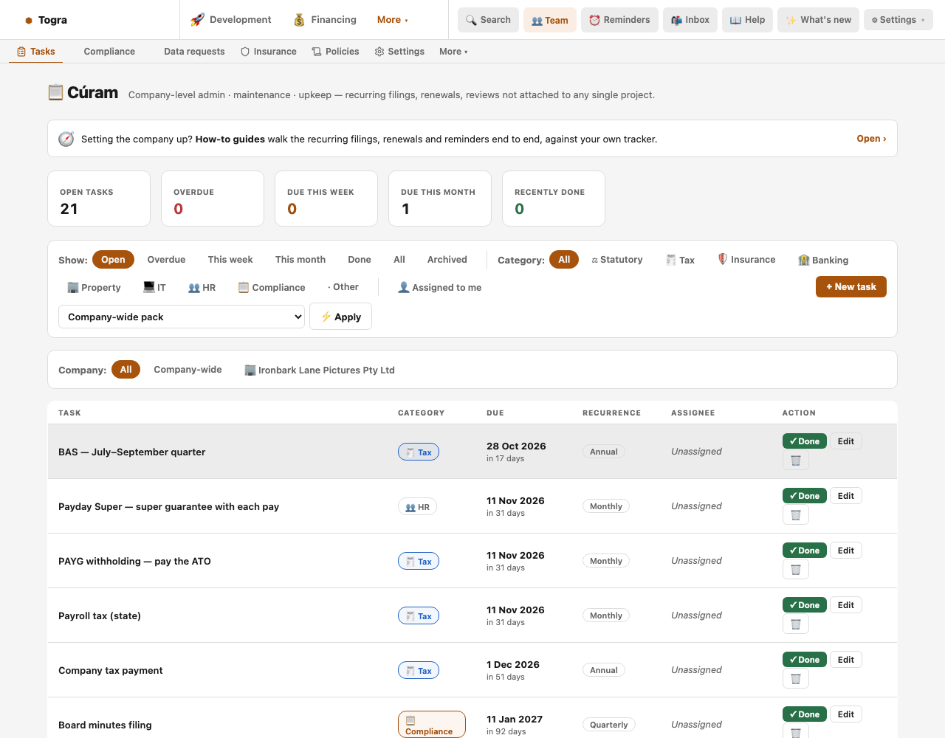This screenshot has width=945, height=738.
Task: Delete the PAYG withholding task
Action: coord(796,570)
